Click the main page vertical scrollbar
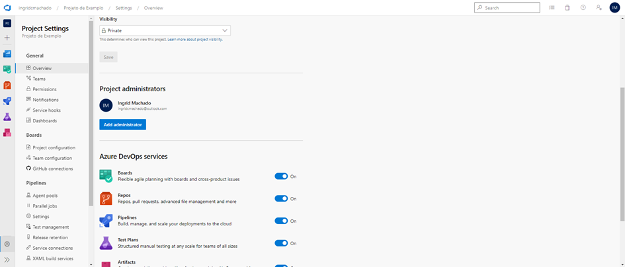625x267 pixels. coord(622,155)
